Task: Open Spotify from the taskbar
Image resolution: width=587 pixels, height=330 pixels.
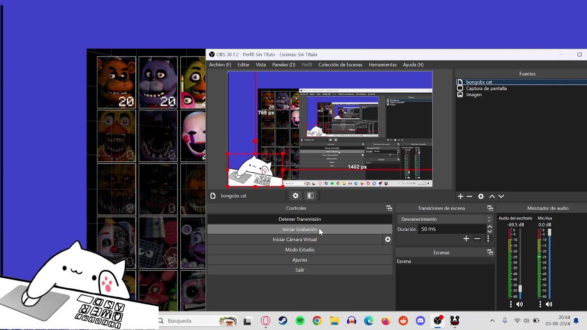Action: point(300,321)
